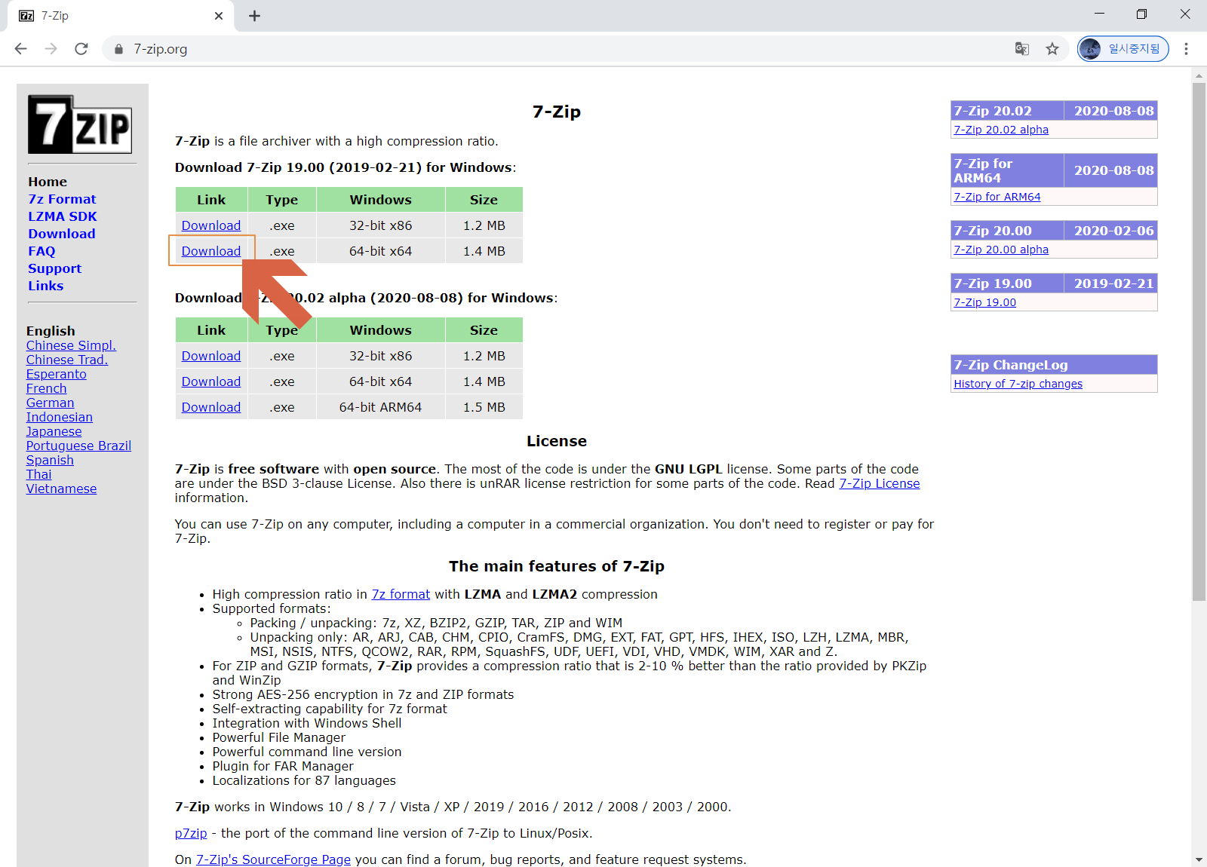Click the 7-Zip logo image

coord(80,124)
